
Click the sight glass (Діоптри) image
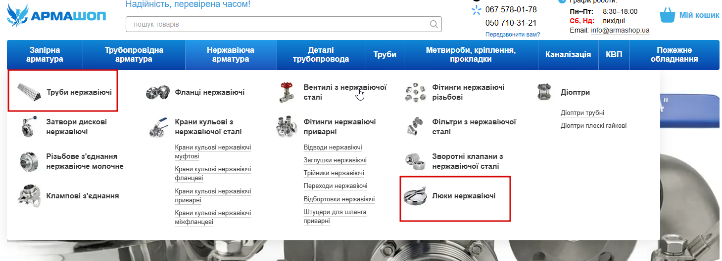tap(544, 92)
